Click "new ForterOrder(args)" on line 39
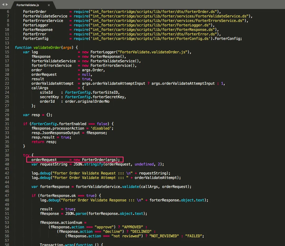Viewport: 285px width, 246px height. tap(96, 160)
